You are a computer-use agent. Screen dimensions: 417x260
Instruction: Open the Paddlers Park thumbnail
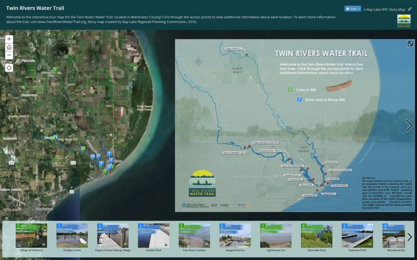pyautogui.click(x=72, y=236)
